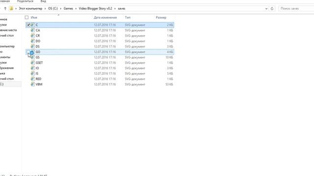The width and height of the screenshot is (314, 176).
Task: Click the SVG file icon for CR
Action: point(32,36)
